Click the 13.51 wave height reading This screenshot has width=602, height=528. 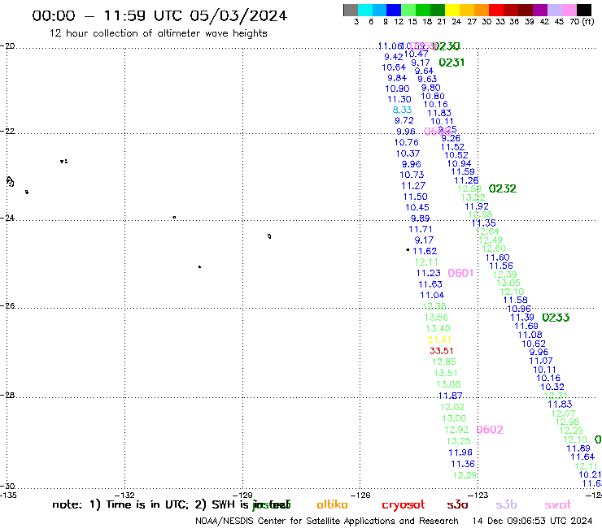[446, 373]
